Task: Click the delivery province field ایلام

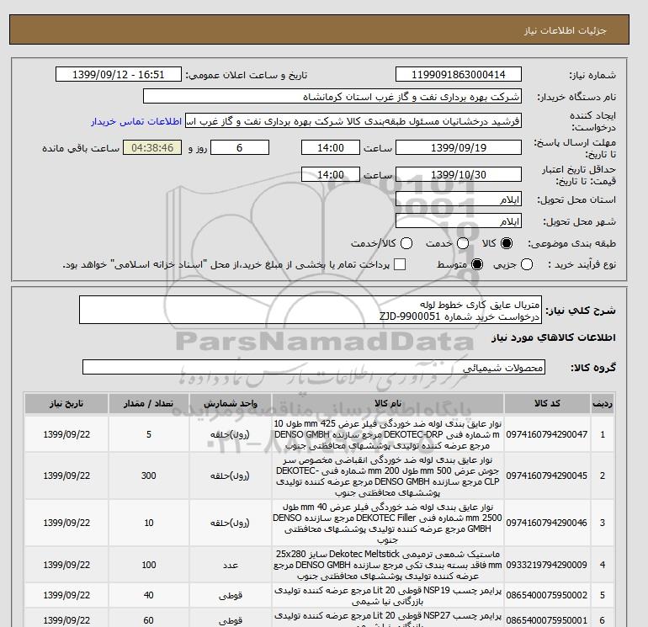Action: (x=459, y=199)
